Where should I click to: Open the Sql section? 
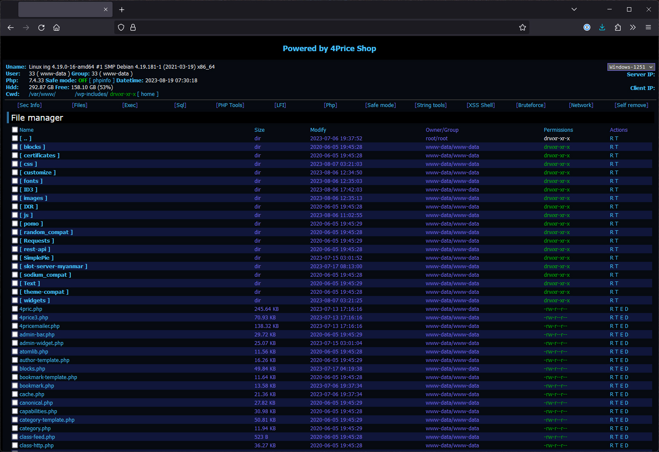pyautogui.click(x=180, y=105)
